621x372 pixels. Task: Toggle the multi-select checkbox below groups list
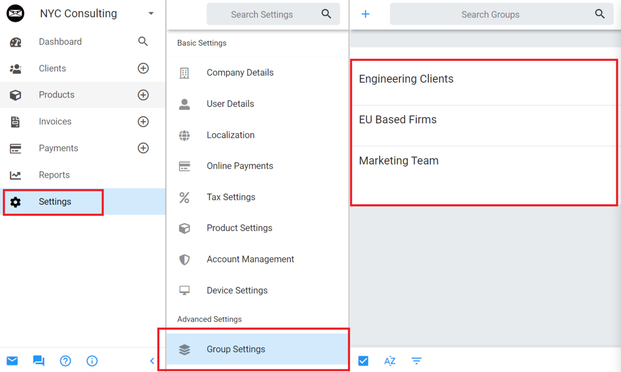tap(363, 361)
